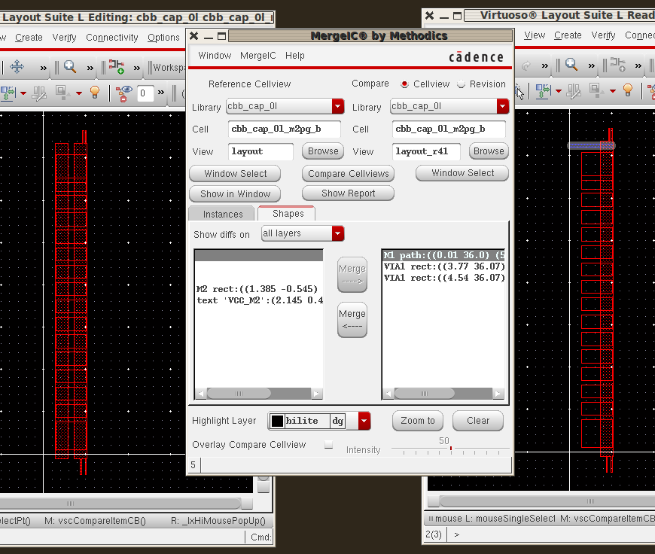The image size is (655, 554).
Task: Open the Reference Library dropdown
Action: click(x=338, y=107)
